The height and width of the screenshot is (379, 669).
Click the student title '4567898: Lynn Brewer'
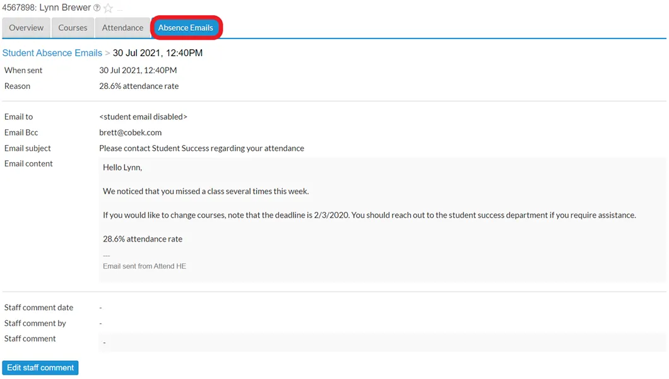[x=47, y=8]
